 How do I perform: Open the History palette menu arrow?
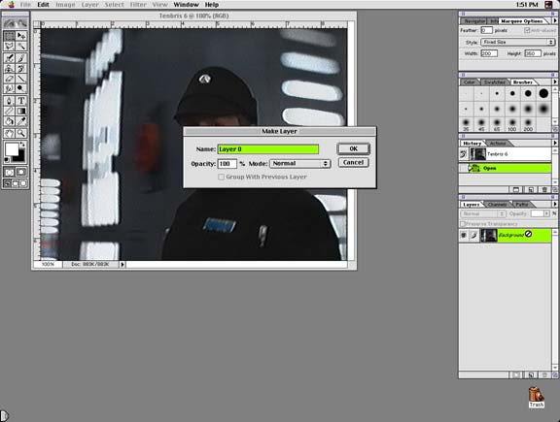click(555, 143)
